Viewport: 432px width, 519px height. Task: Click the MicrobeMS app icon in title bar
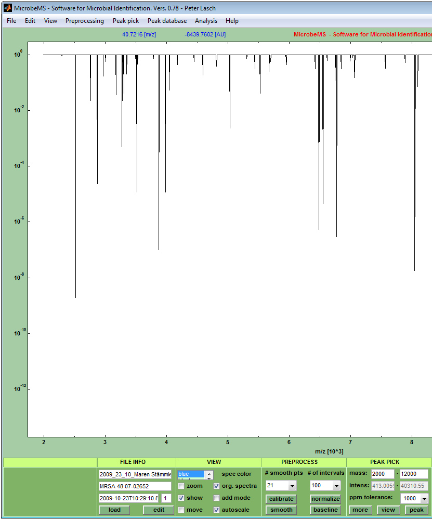tap(7, 8)
